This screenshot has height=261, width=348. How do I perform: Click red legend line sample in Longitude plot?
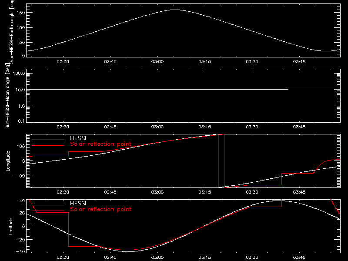click(x=48, y=146)
